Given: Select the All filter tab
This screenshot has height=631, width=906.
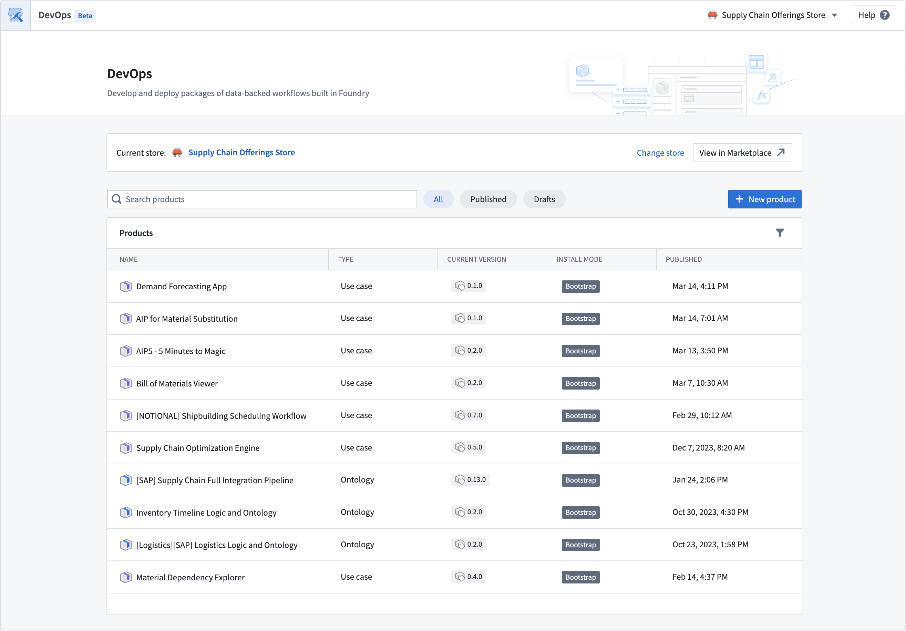Looking at the screenshot, I should pos(438,199).
